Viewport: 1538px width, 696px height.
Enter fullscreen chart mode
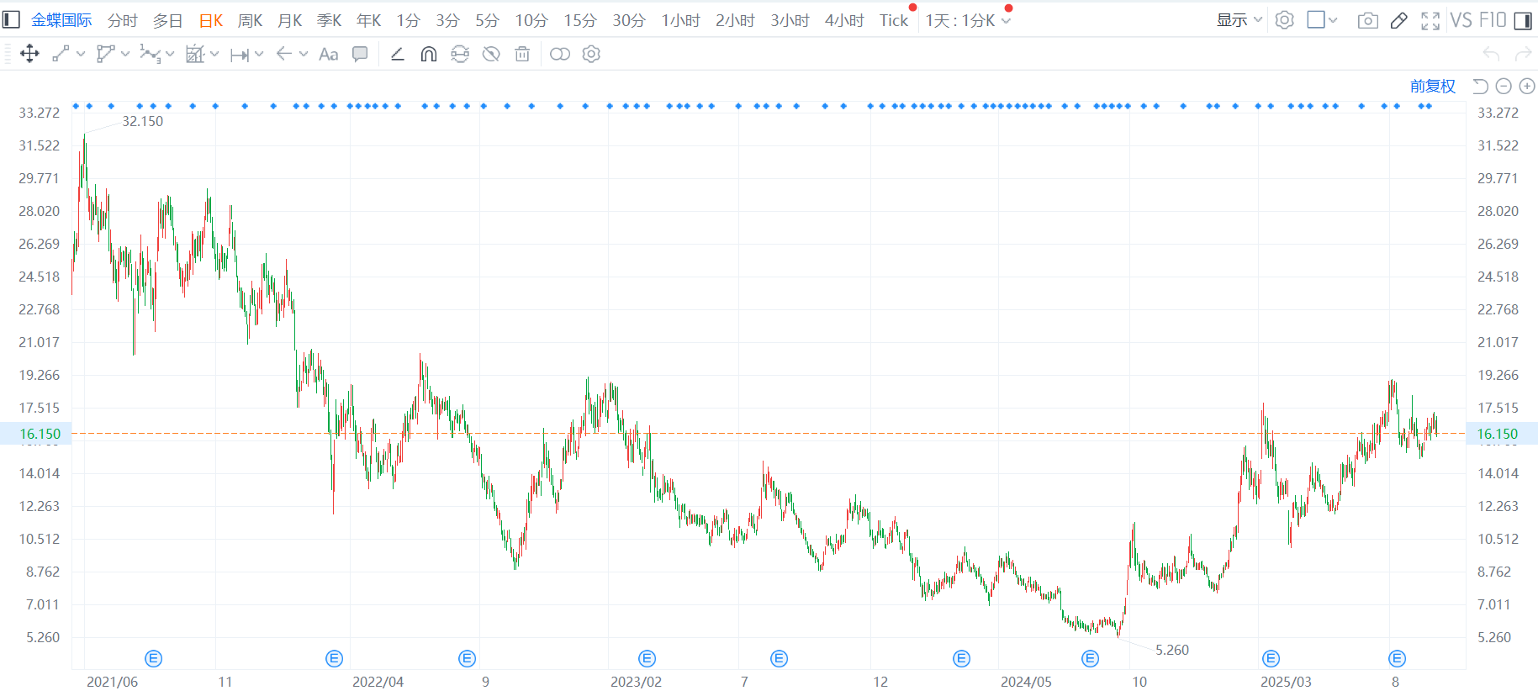pyautogui.click(x=1430, y=20)
